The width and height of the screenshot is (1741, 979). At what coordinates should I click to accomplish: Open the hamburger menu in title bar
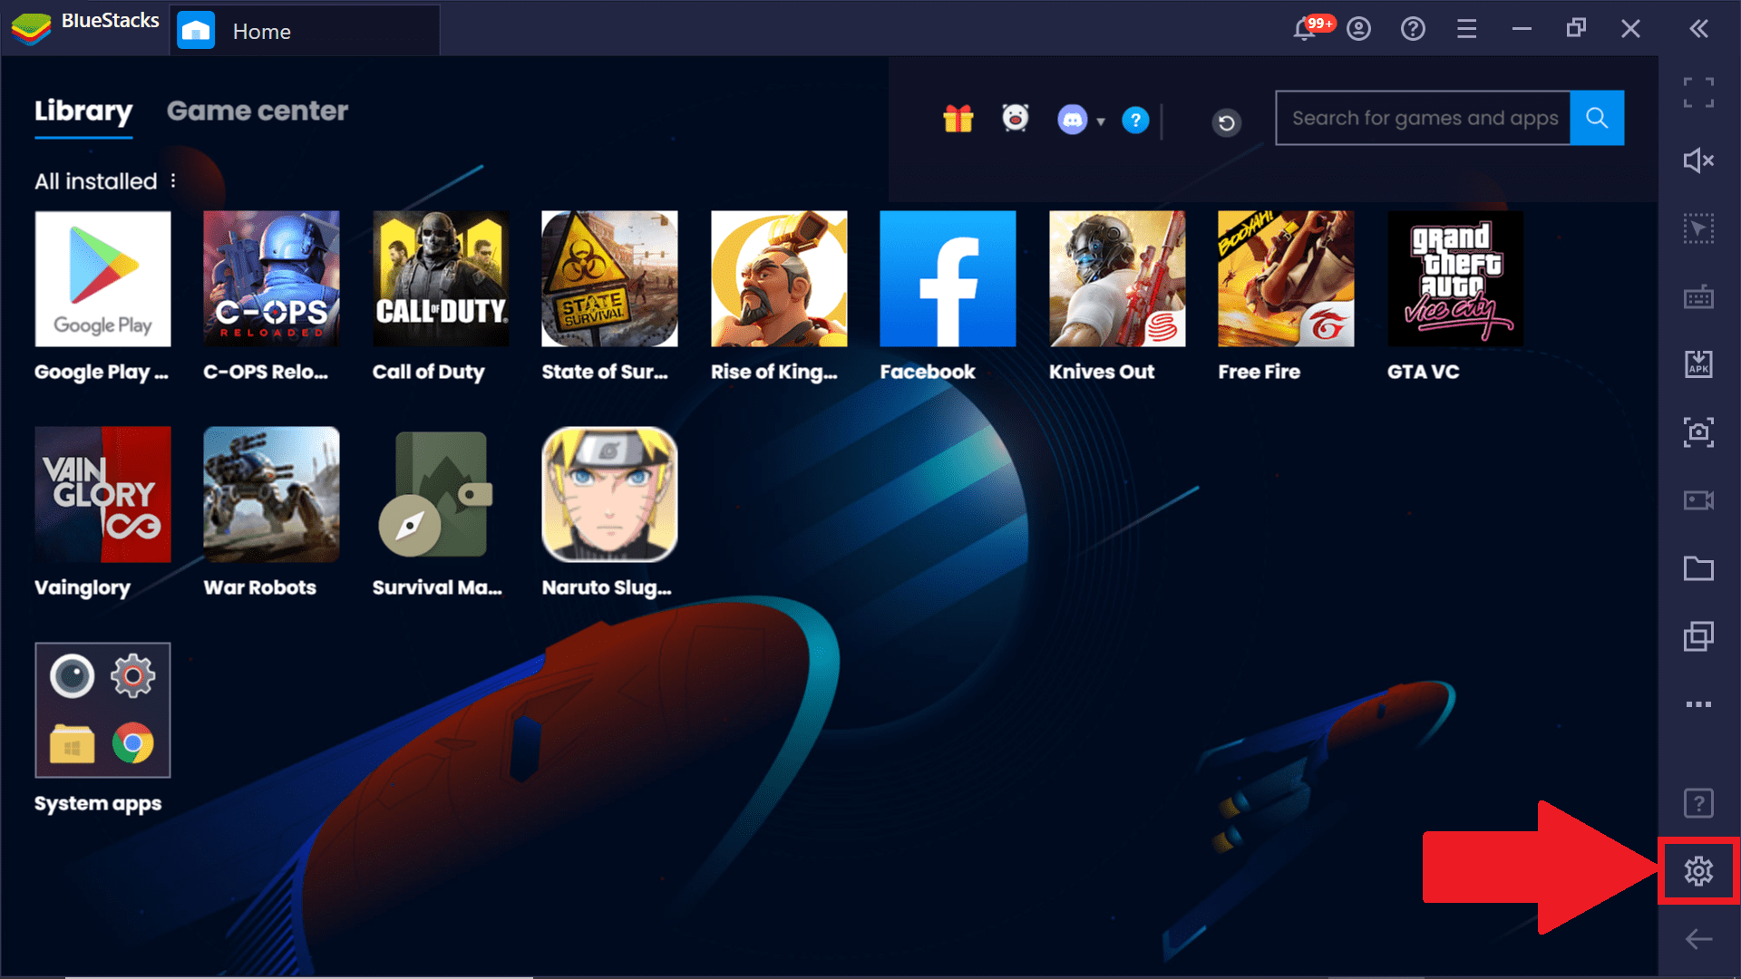[1466, 29]
